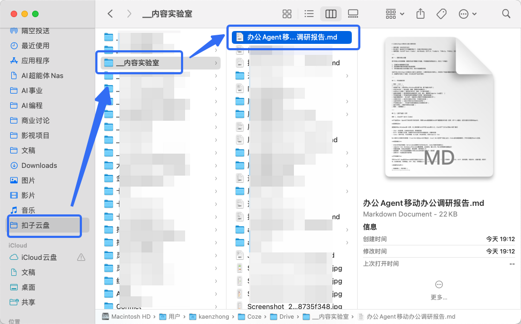Click __内容实验室 in the path bar
The height and width of the screenshot is (324, 521).
pos(326,317)
